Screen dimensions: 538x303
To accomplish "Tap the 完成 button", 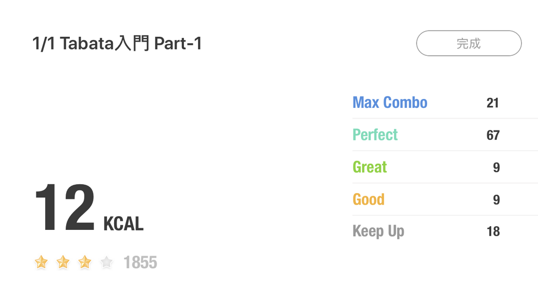I will click(469, 43).
